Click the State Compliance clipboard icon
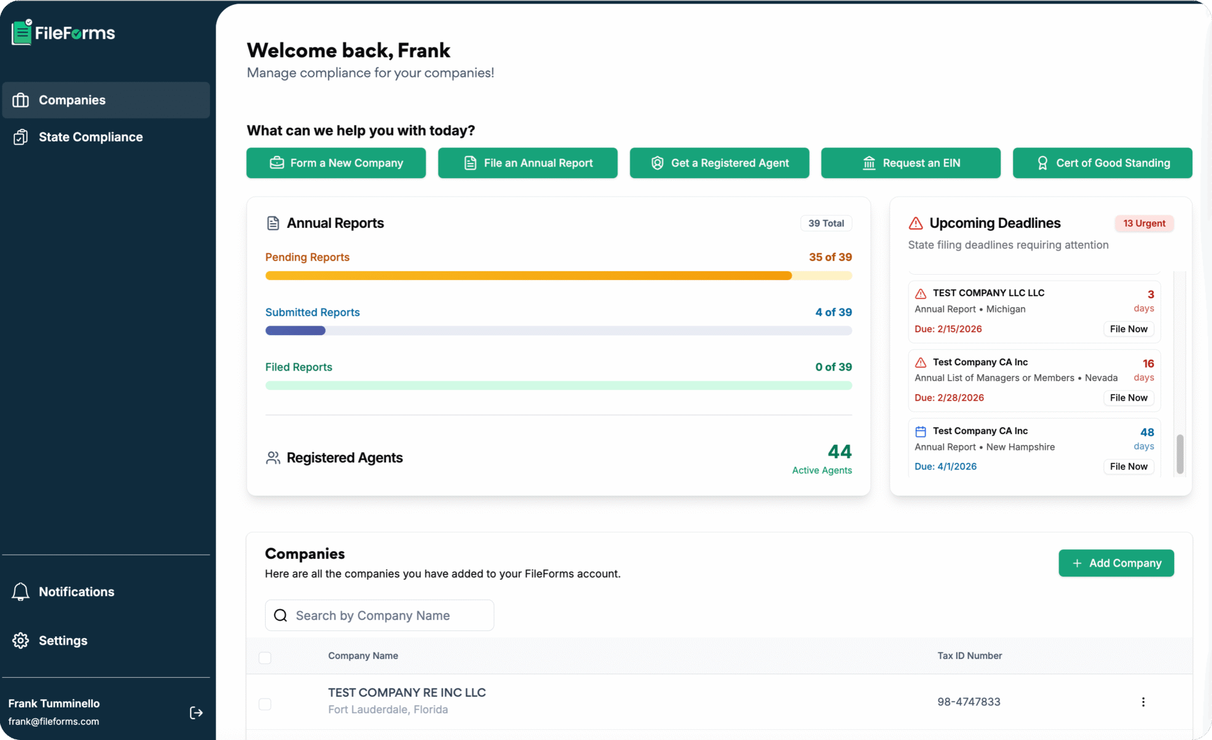The image size is (1212, 740). [x=21, y=137]
